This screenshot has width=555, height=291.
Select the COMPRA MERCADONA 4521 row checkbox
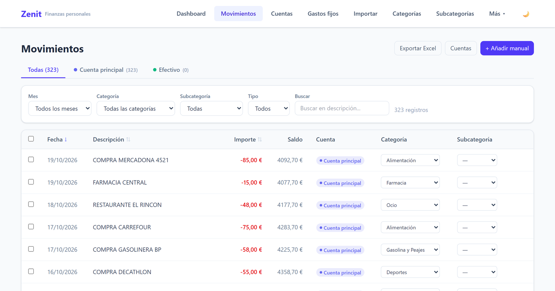point(31,159)
